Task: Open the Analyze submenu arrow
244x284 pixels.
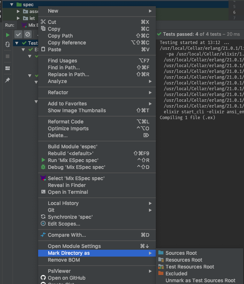Action: click(150, 82)
